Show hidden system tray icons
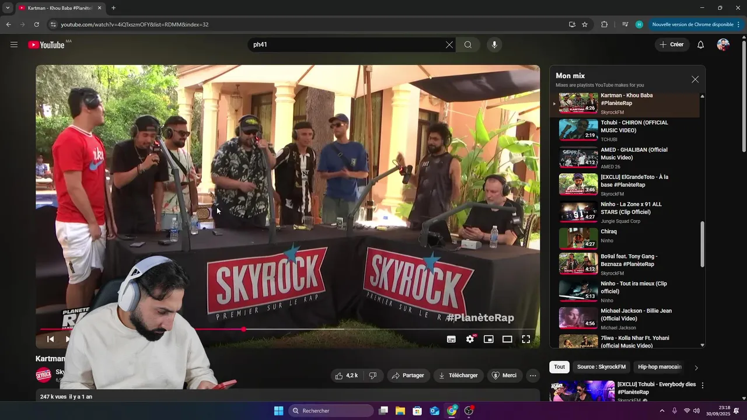 click(x=662, y=411)
